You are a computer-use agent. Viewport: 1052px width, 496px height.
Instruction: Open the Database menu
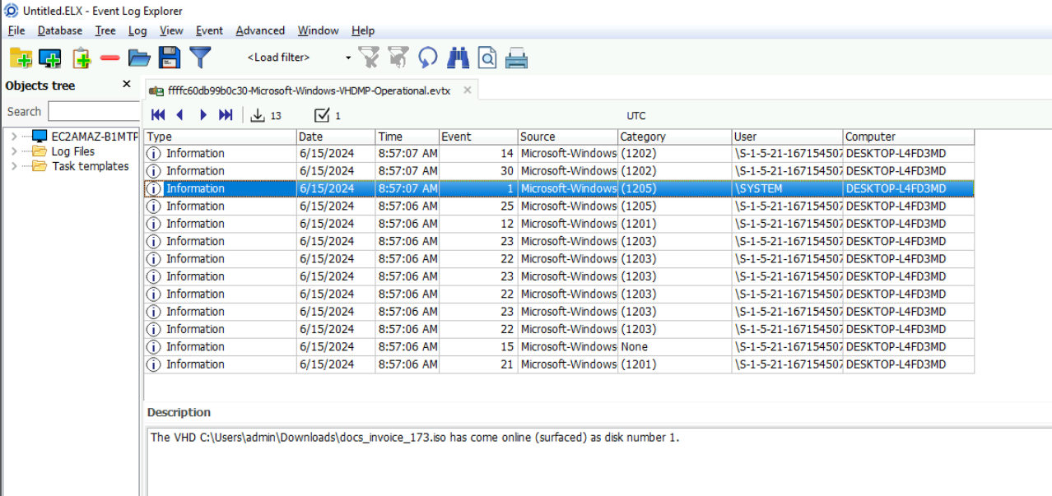coord(59,30)
